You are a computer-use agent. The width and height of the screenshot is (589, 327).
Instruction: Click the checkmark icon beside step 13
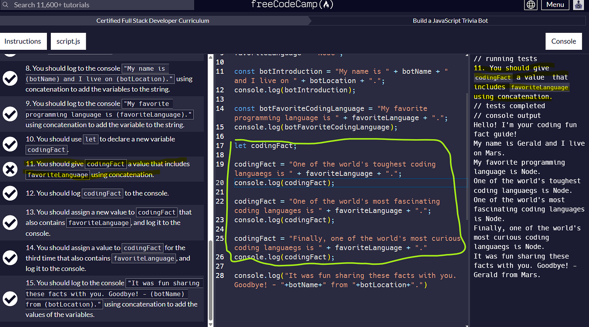10,222
